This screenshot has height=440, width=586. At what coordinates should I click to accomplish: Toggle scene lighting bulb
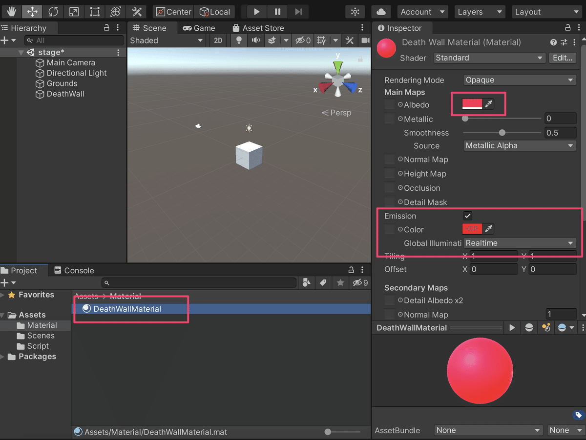click(x=239, y=40)
